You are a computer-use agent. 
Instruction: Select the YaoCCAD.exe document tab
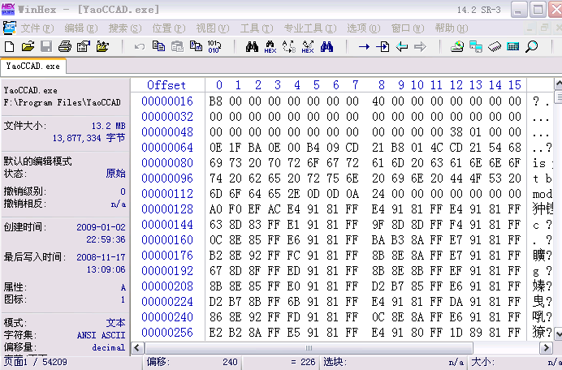point(33,67)
